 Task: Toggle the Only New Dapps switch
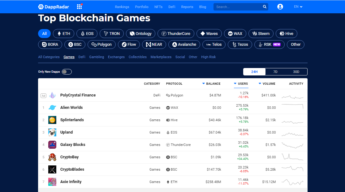click(x=67, y=72)
